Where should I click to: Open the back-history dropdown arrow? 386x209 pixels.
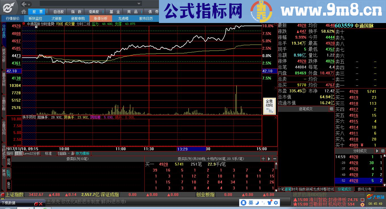[30, 4]
